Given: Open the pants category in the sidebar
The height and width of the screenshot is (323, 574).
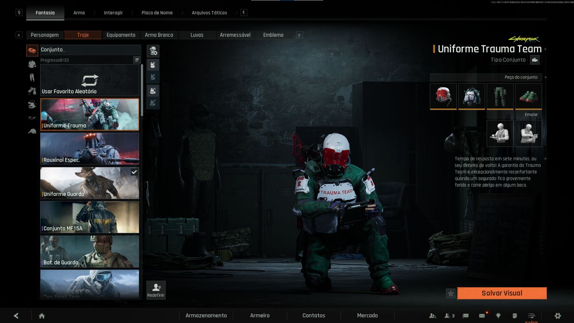Looking at the screenshot, I should coord(32,77).
